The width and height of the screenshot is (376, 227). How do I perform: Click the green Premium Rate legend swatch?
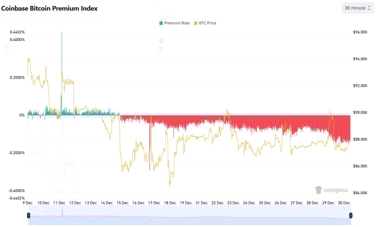point(161,23)
